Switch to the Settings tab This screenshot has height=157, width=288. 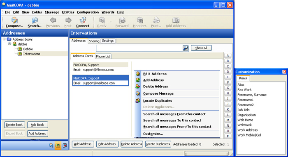click(108, 41)
